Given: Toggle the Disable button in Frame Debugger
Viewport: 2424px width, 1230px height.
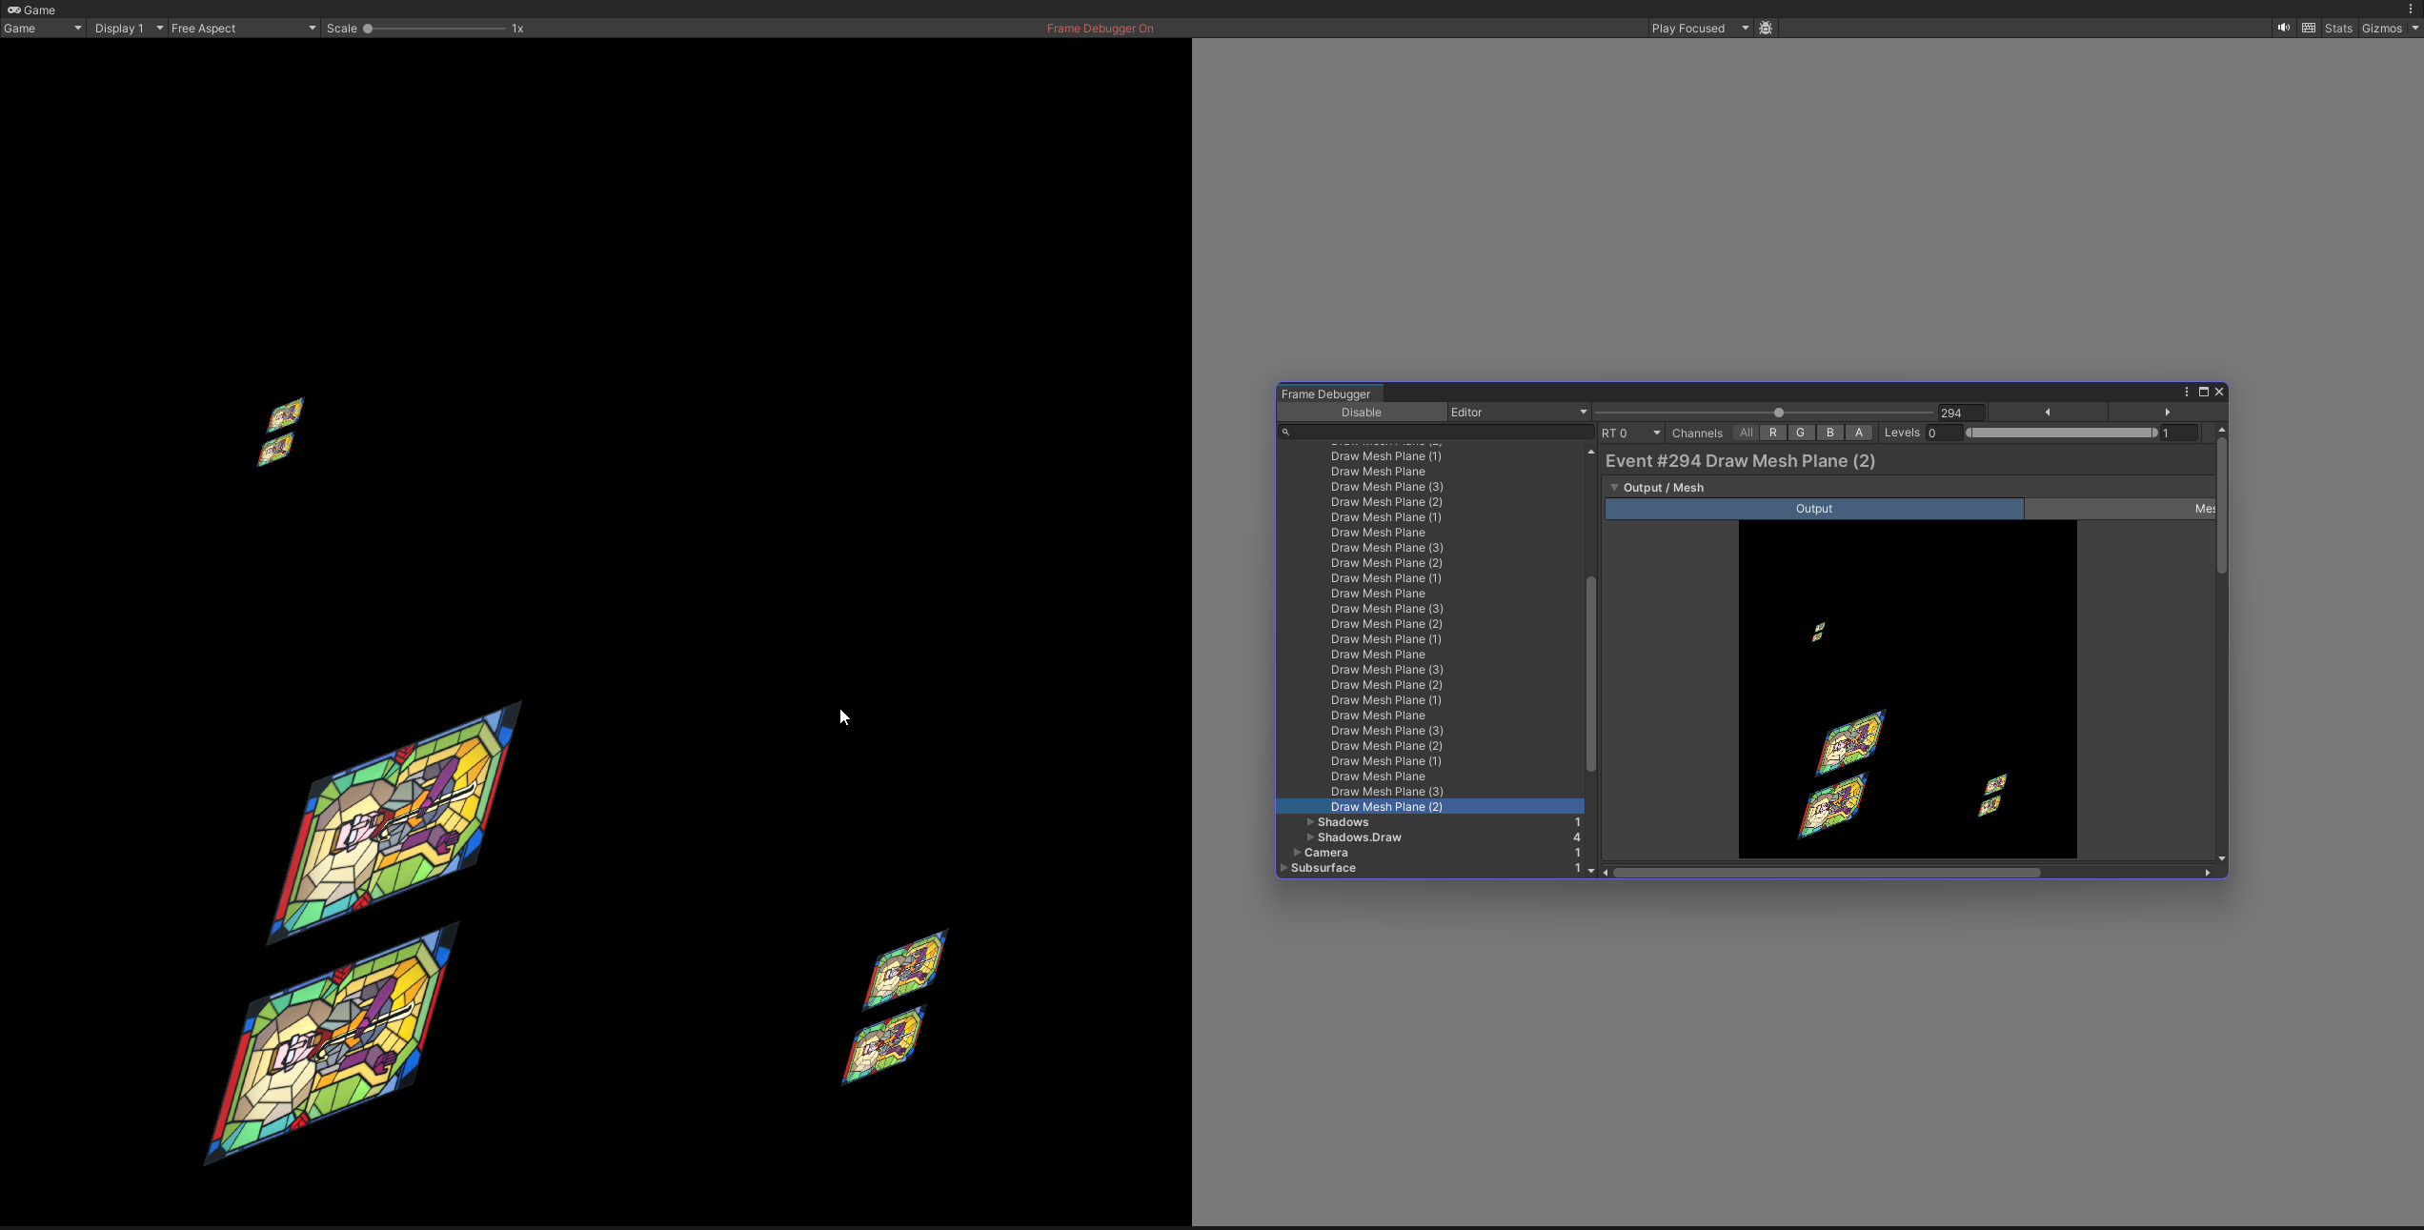Looking at the screenshot, I should tap(1361, 411).
